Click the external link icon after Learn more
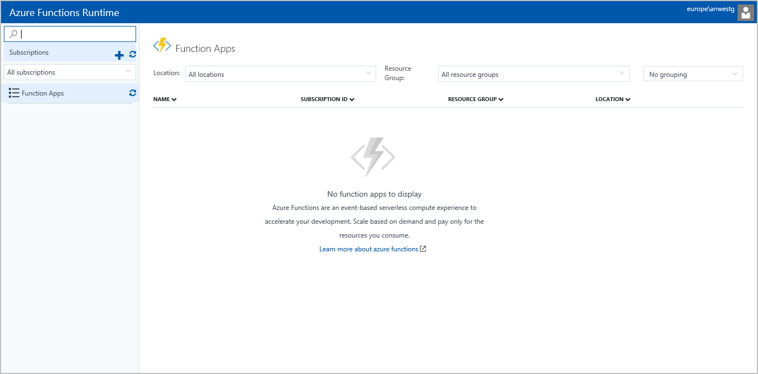Image resolution: width=758 pixels, height=374 pixels. (423, 249)
